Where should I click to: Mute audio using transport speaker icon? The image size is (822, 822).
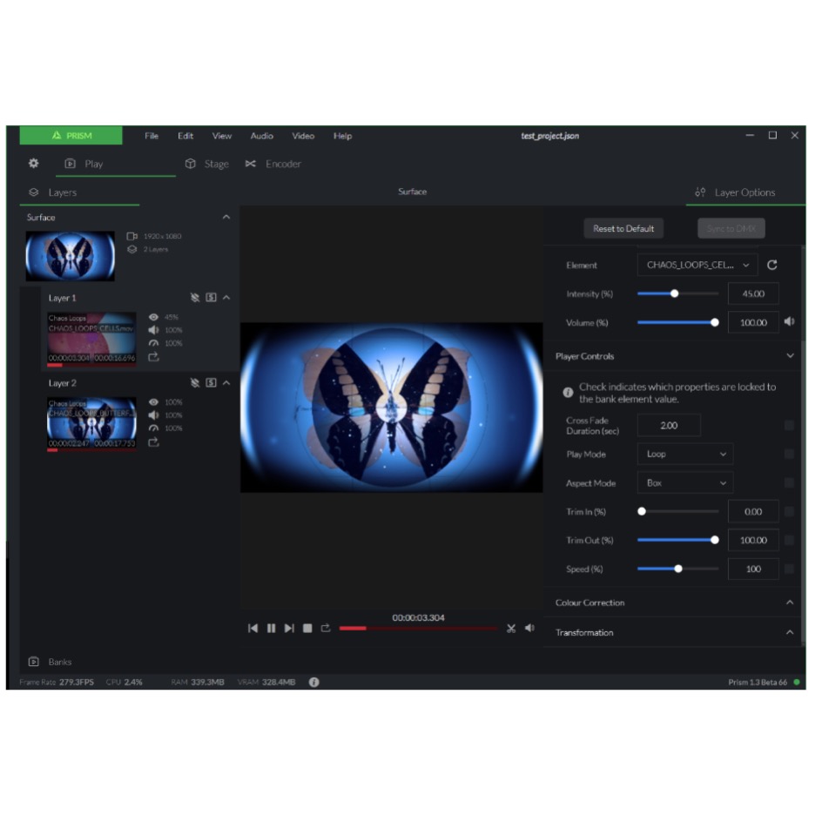click(x=529, y=628)
